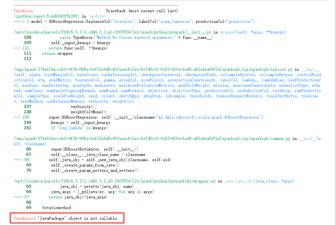This screenshot has width=336, height=225.
Task: Select the red TypeError heading text
Action: coord(24,11)
